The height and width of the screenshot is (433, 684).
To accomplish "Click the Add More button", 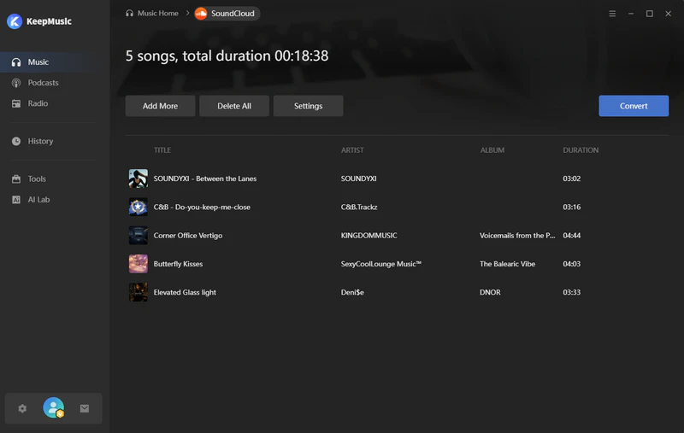I will point(160,106).
